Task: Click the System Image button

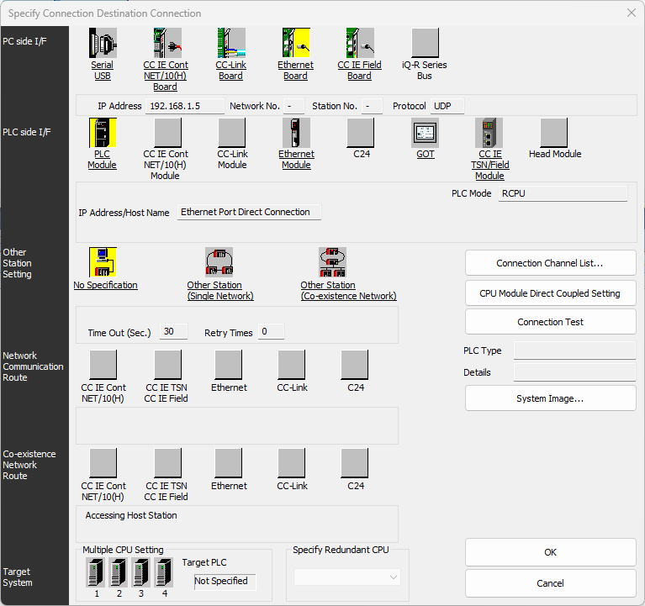Action: pyautogui.click(x=550, y=398)
